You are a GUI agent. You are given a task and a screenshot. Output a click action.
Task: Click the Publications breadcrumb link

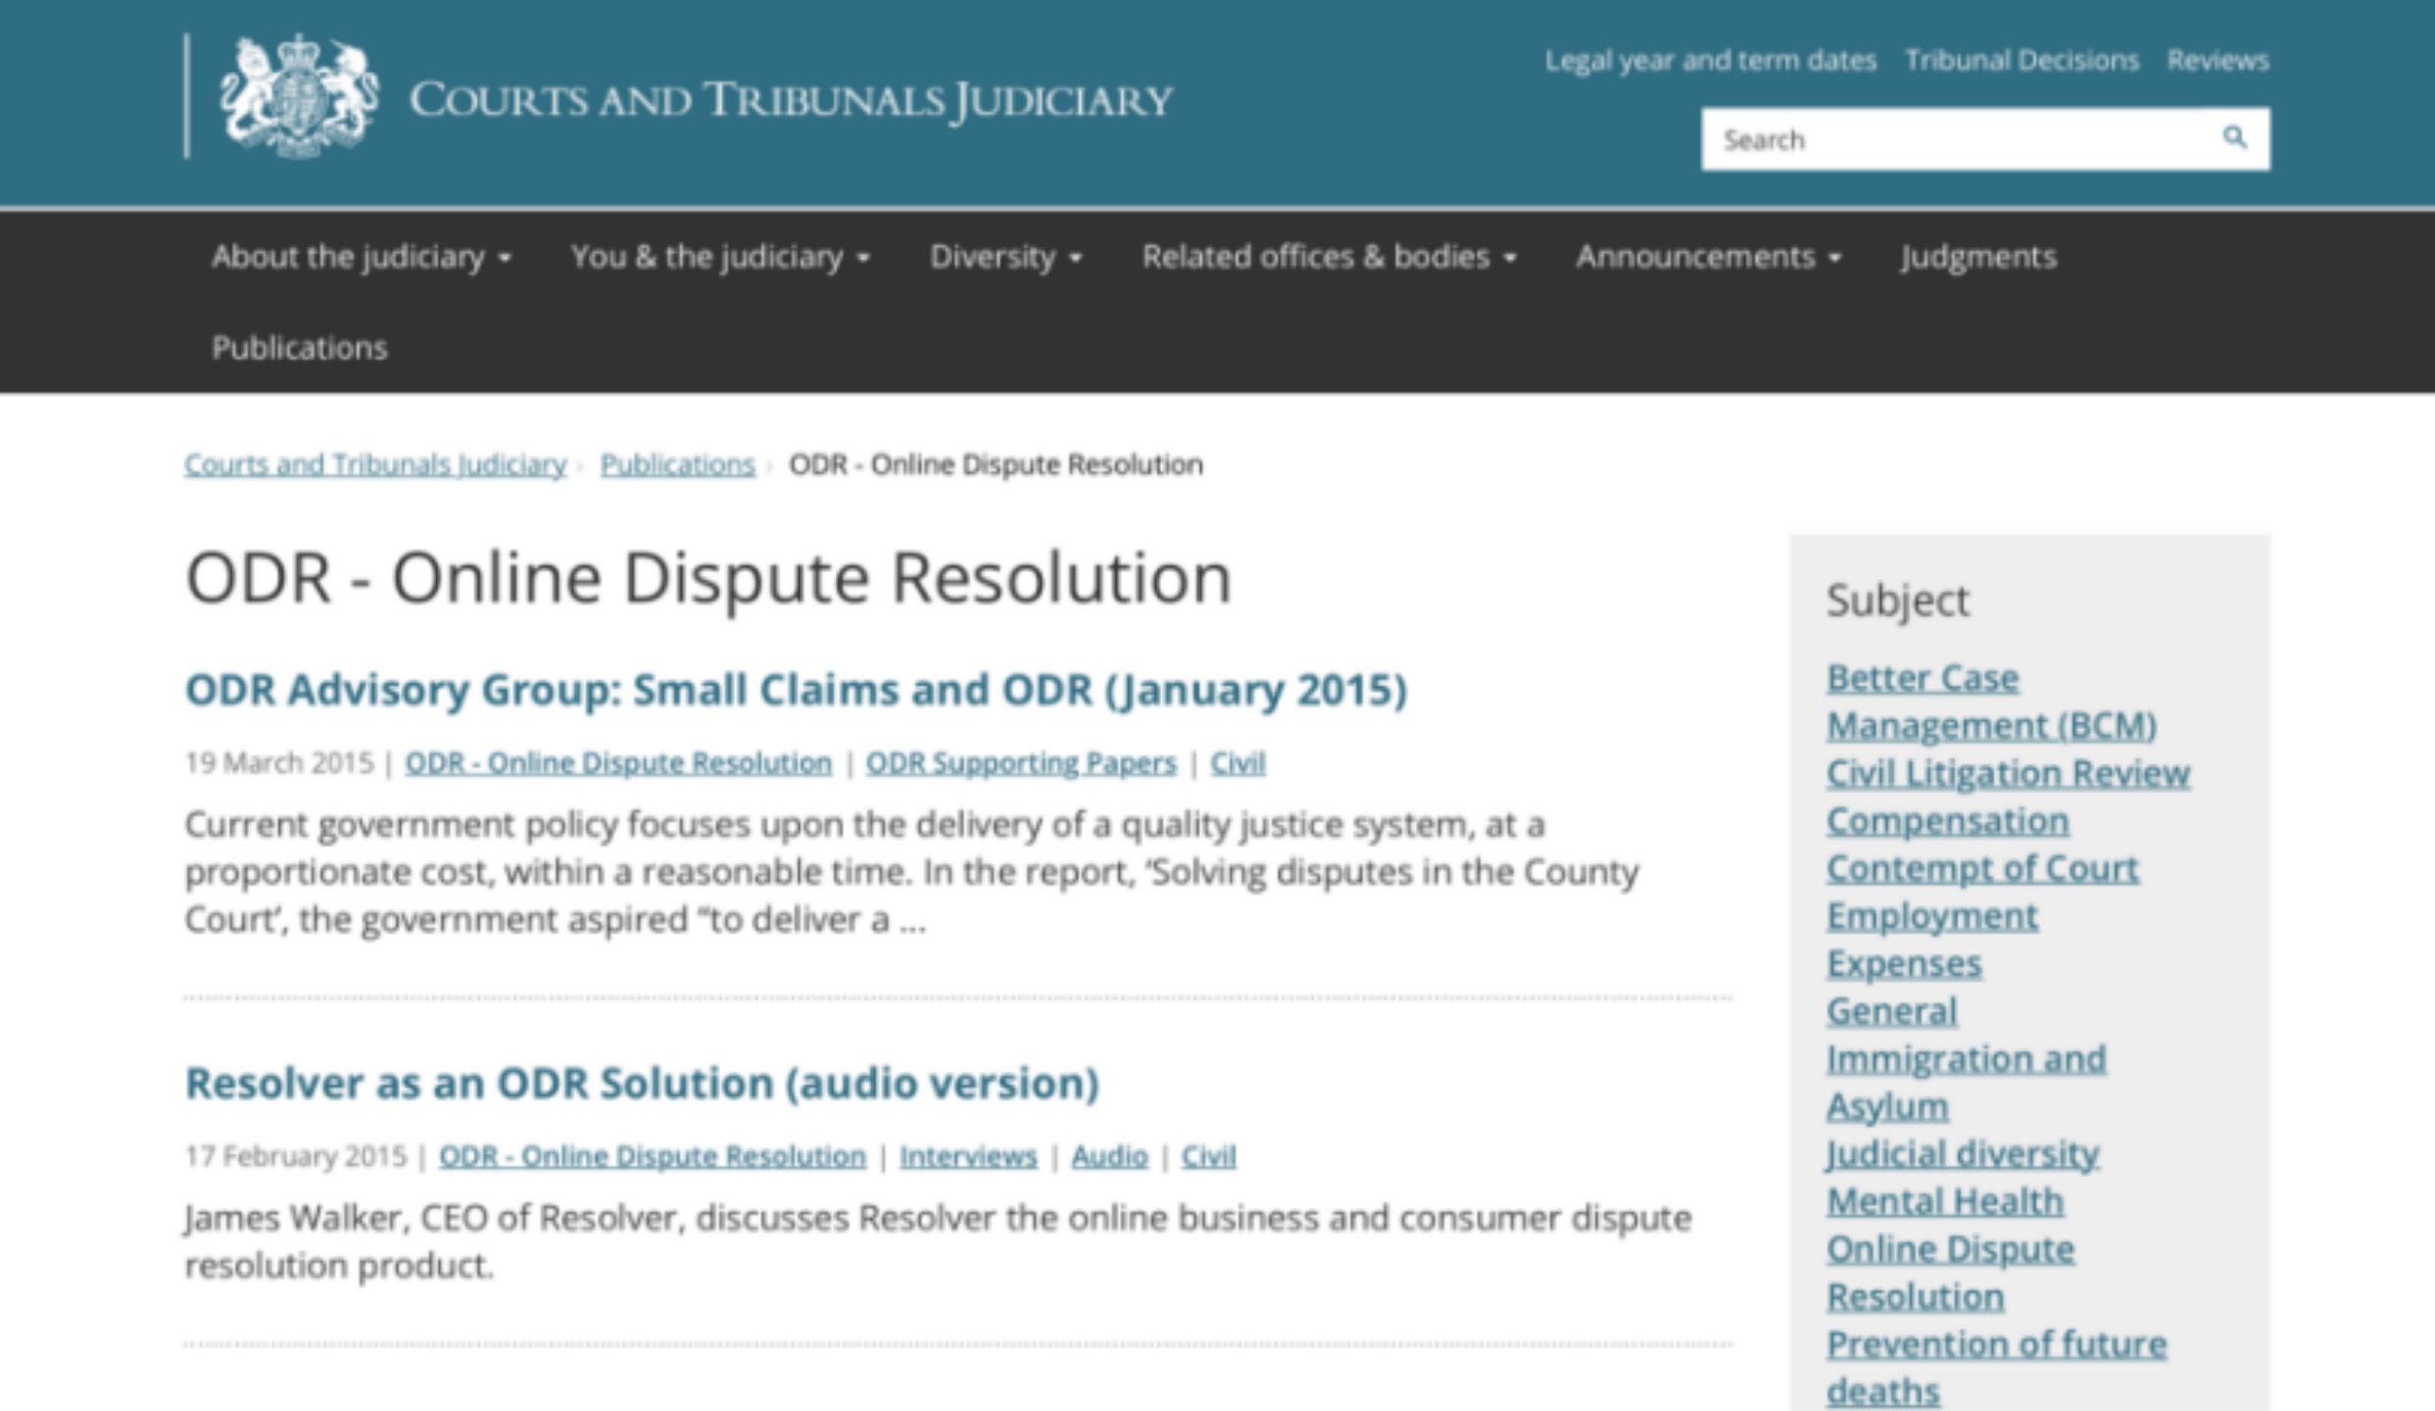(x=677, y=464)
